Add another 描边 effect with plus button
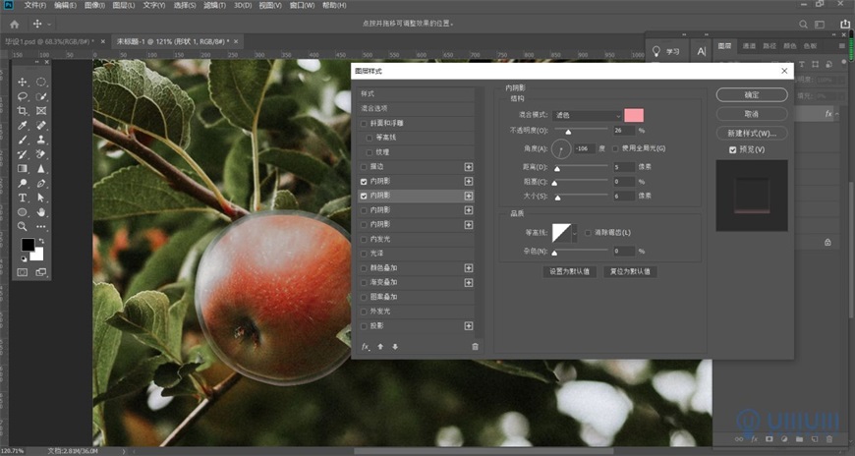The image size is (855, 456). click(x=469, y=167)
